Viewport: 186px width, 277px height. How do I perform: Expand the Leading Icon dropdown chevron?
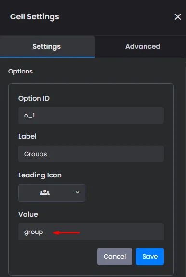77,192
